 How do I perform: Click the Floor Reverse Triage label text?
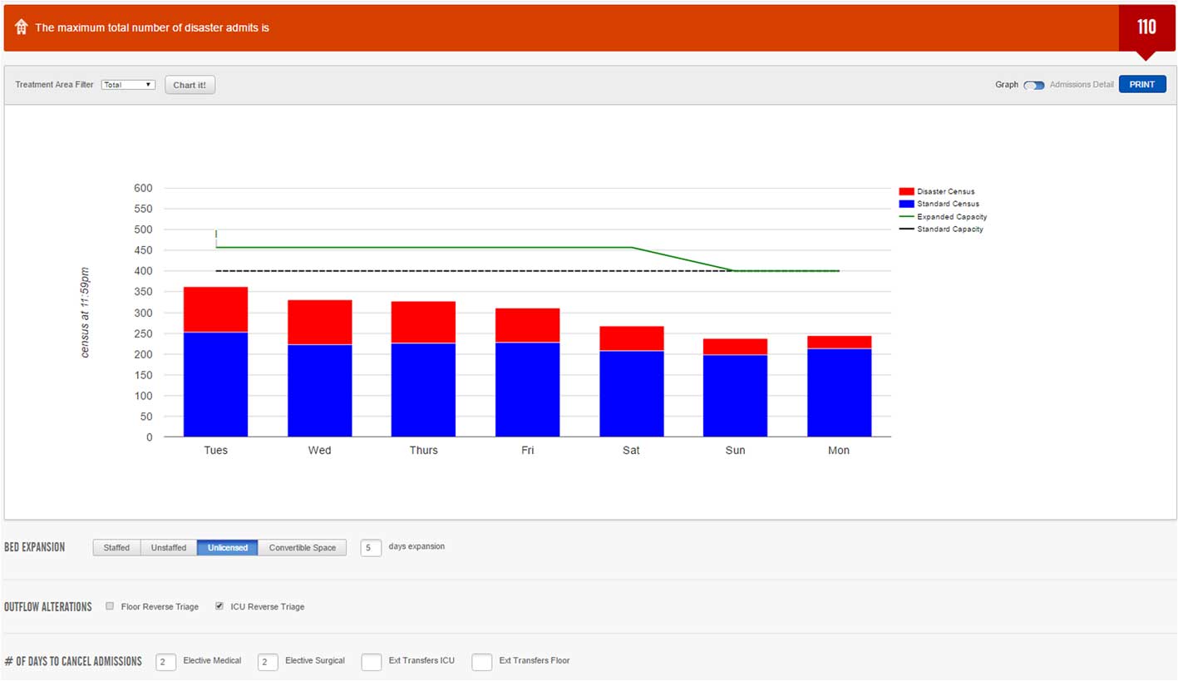pyautogui.click(x=160, y=607)
